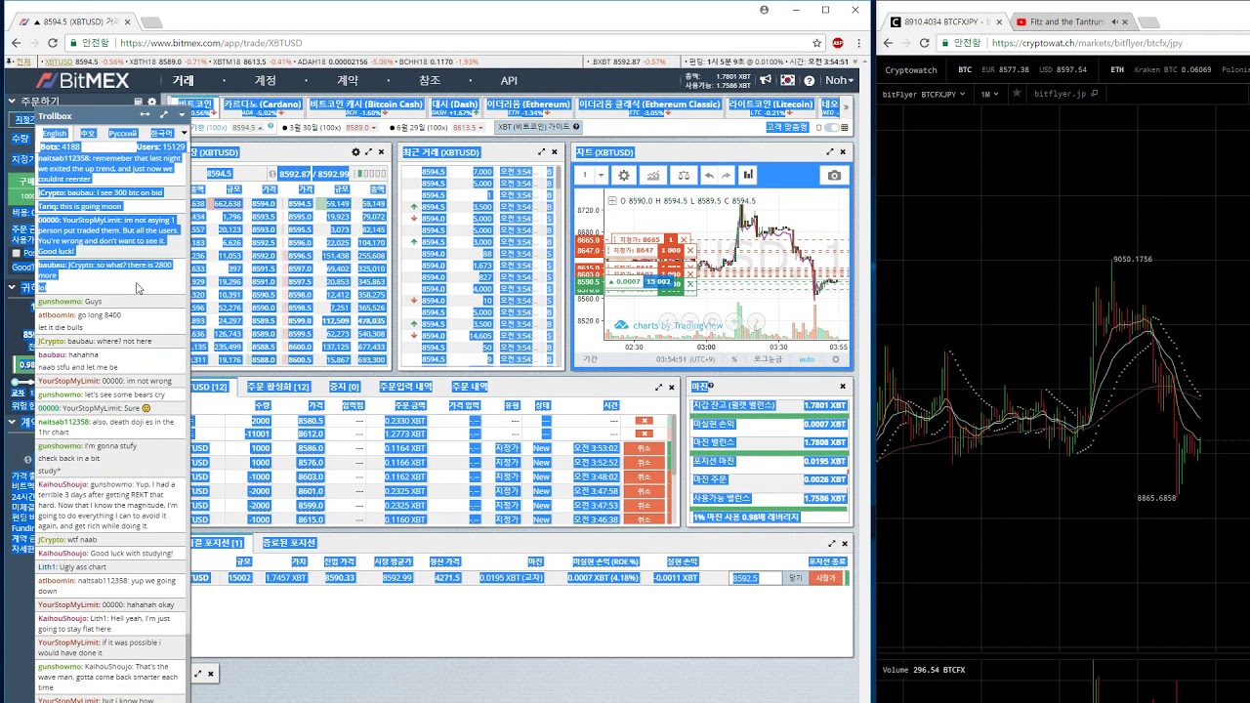Click the compare scales icon on chart
The image size is (1250, 703).
(x=684, y=175)
